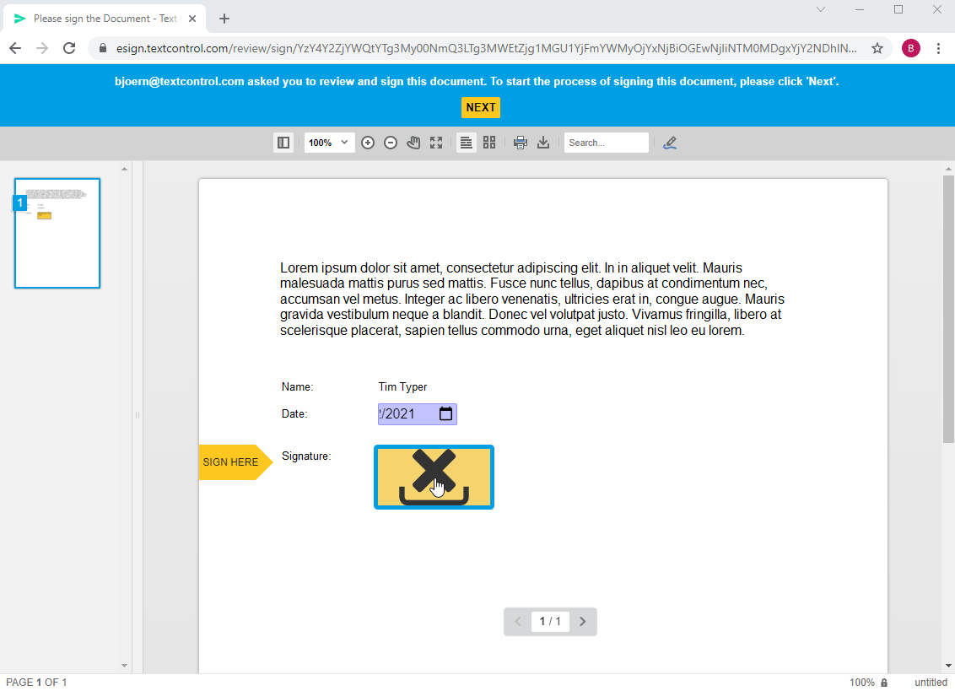Switch to thumbnail grid view
The image size is (955, 691).
point(489,143)
